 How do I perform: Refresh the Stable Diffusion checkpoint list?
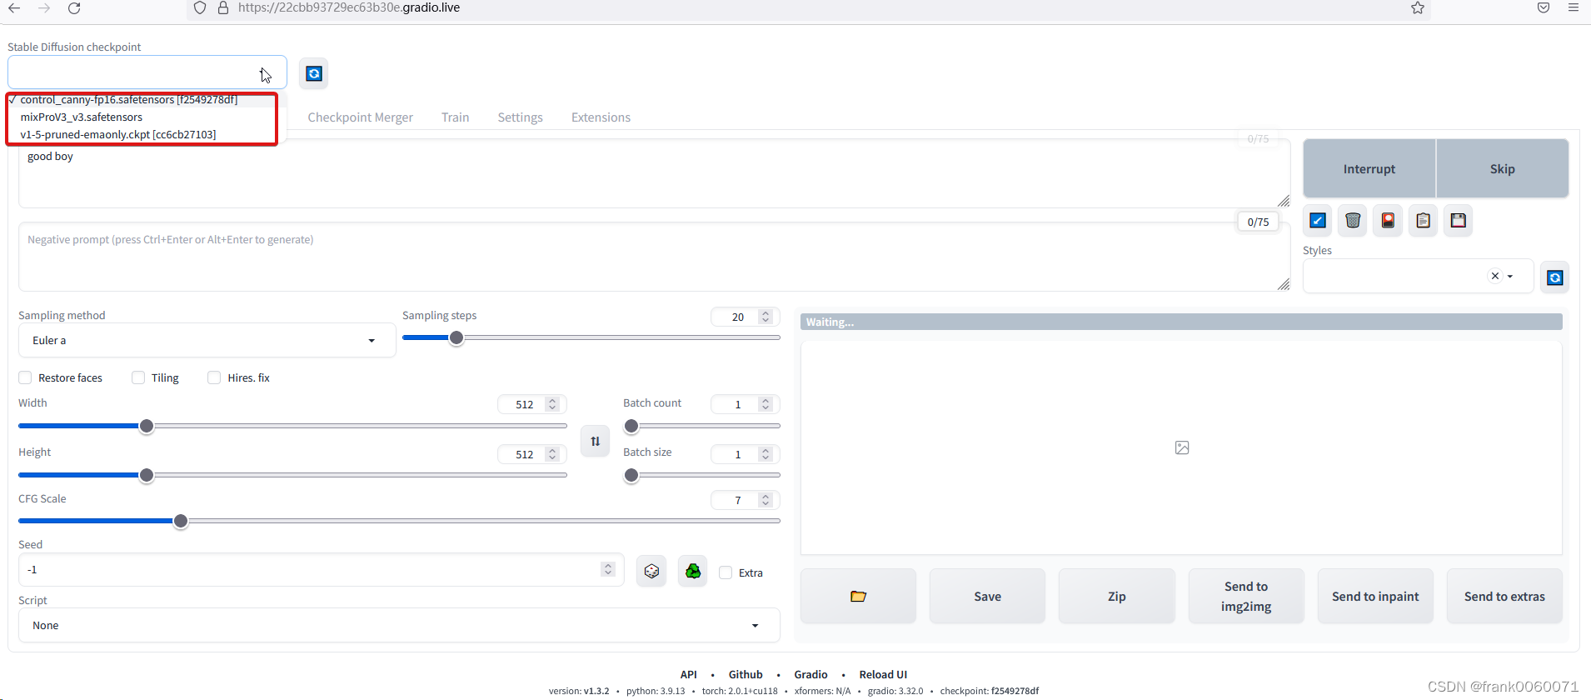[314, 74]
